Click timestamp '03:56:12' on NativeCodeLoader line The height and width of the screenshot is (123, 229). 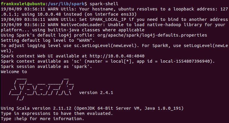[x=35, y=25]
